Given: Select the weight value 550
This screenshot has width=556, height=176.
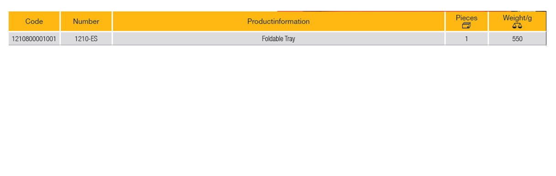Looking at the screenshot, I should 517,39.
